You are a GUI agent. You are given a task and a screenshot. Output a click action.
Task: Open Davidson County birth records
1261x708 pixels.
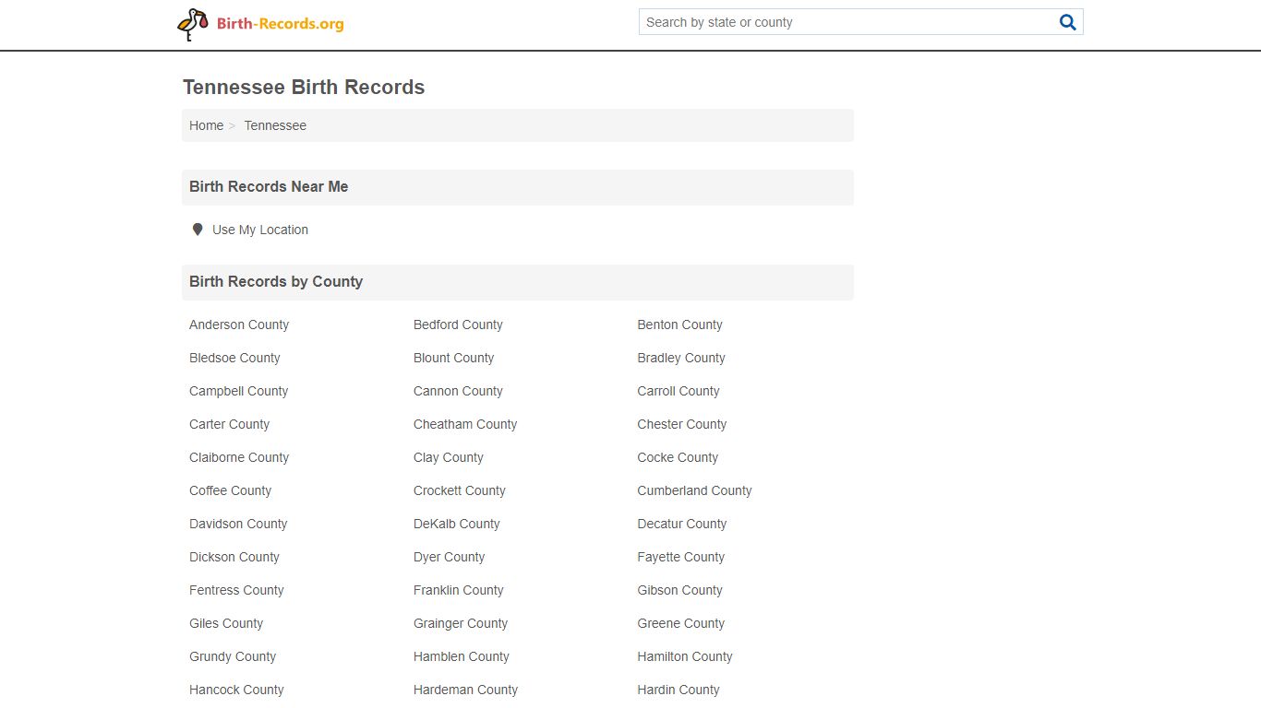coord(238,524)
